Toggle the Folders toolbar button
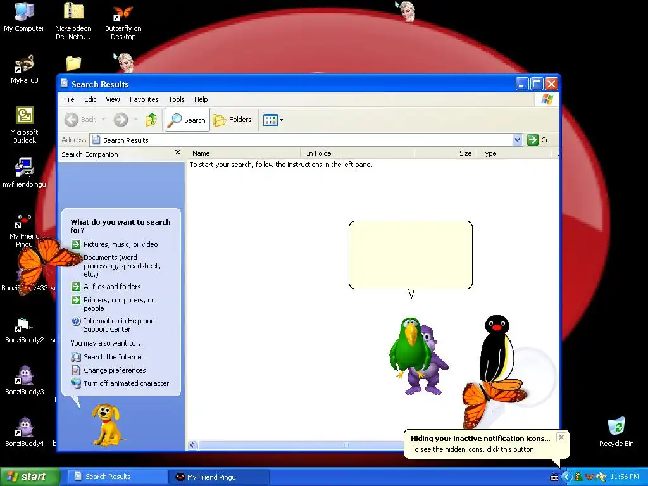 [x=232, y=120]
